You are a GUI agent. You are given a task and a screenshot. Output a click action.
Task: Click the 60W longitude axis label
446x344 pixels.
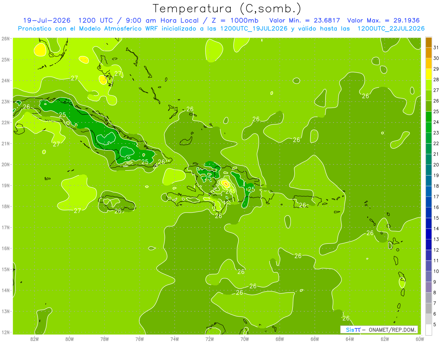(420, 339)
